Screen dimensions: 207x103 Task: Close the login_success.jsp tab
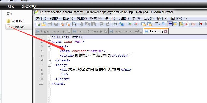click(x=69, y=31)
